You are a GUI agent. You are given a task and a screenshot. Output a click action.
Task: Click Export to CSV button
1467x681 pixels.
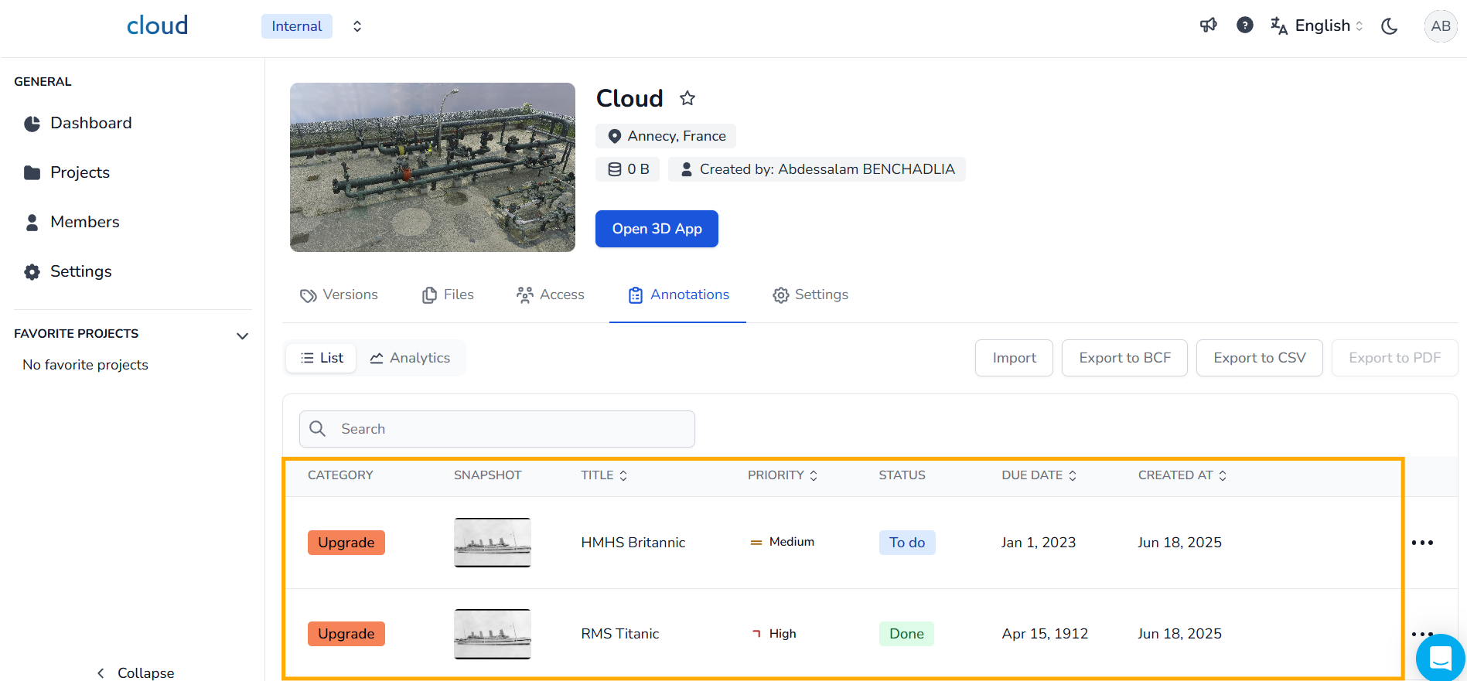[x=1259, y=358]
